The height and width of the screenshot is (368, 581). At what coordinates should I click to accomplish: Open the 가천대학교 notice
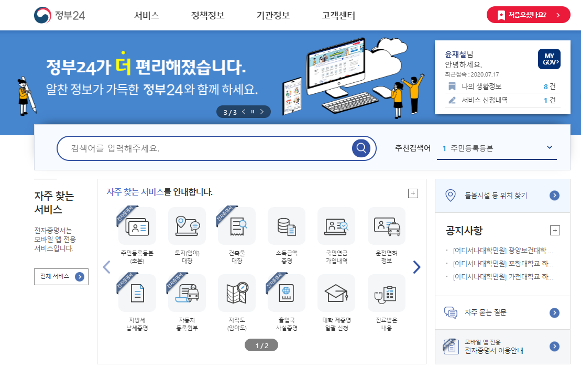(503, 276)
